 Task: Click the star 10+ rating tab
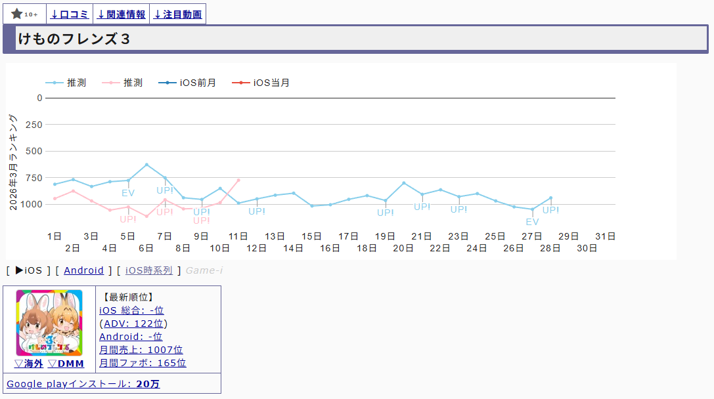[x=24, y=14]
